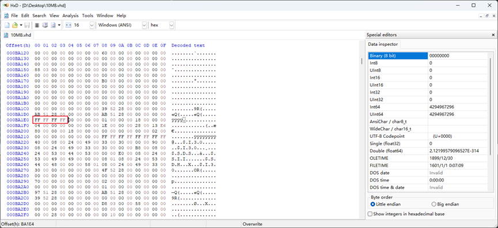
Task: Click the HxD document icon left of File
Action: coord(6,16)
